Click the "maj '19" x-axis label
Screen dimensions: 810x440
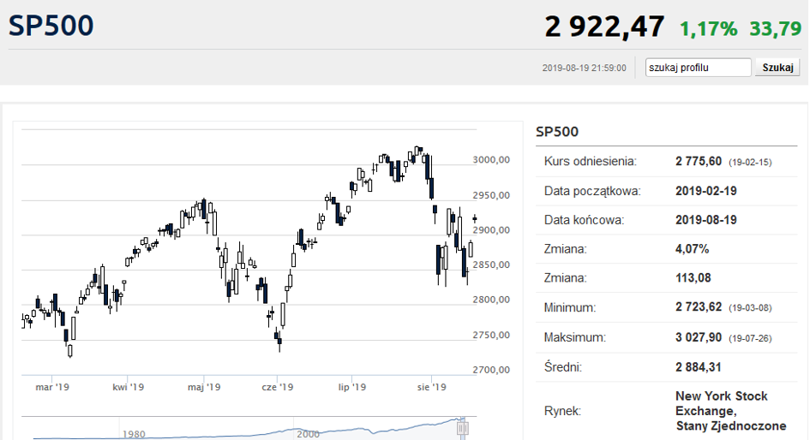tap(204, 388)
